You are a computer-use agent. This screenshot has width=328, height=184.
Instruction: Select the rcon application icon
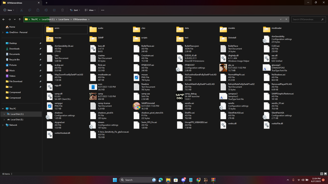tap(93, 87)
